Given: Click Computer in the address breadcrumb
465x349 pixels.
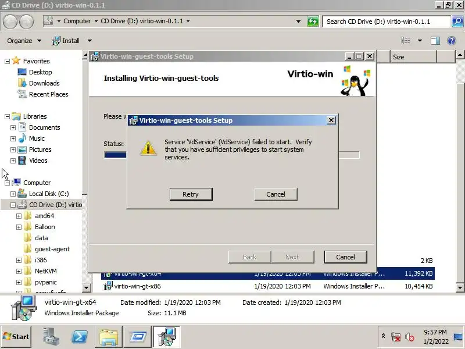Looking at the screenshot, I should (x=77, y=21).
